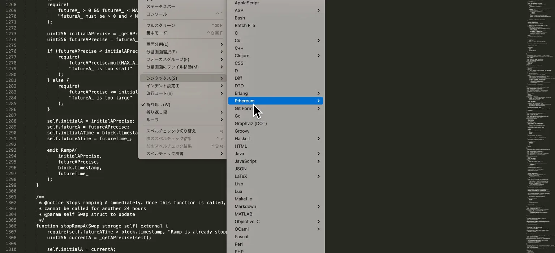Click 'self.initialA = currentA;' code line
555x253 pixels.
(81, 249)
